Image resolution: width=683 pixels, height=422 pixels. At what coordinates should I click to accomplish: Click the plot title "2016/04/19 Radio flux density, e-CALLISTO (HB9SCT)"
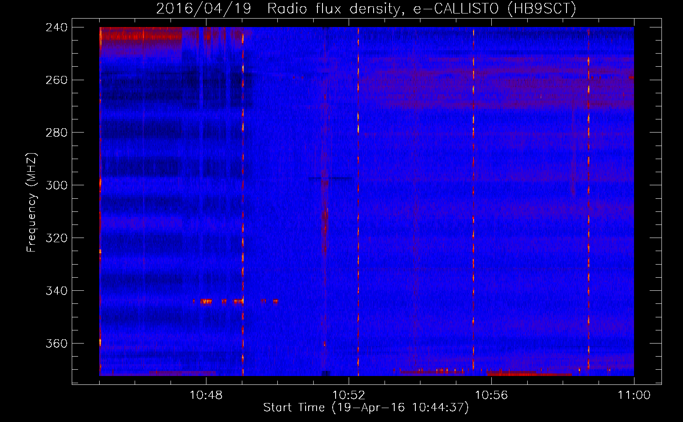[x=366, y=8]
